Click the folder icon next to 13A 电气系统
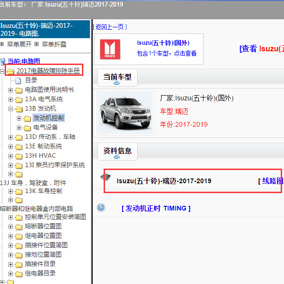The width and height of the screenshot is (284, 284). (x=19, y=99)
